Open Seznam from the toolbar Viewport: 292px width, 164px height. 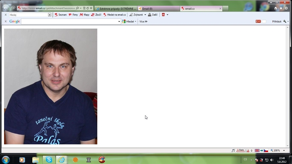point(61,15)
